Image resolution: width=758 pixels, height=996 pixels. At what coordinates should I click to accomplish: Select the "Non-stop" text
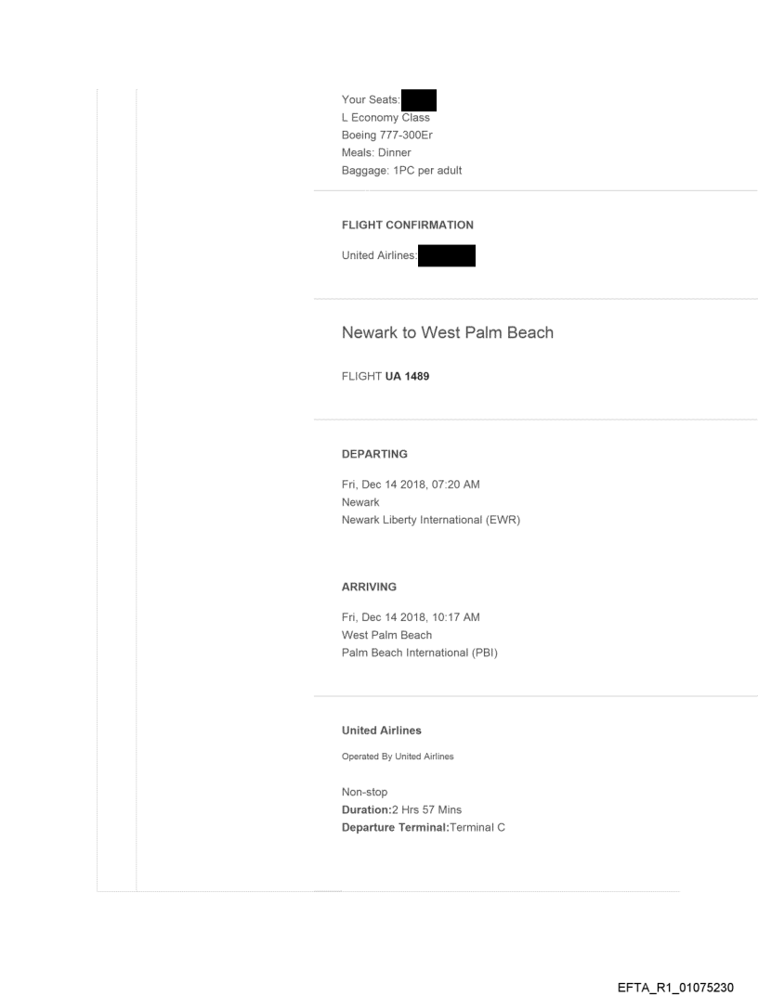click(364, 793)
